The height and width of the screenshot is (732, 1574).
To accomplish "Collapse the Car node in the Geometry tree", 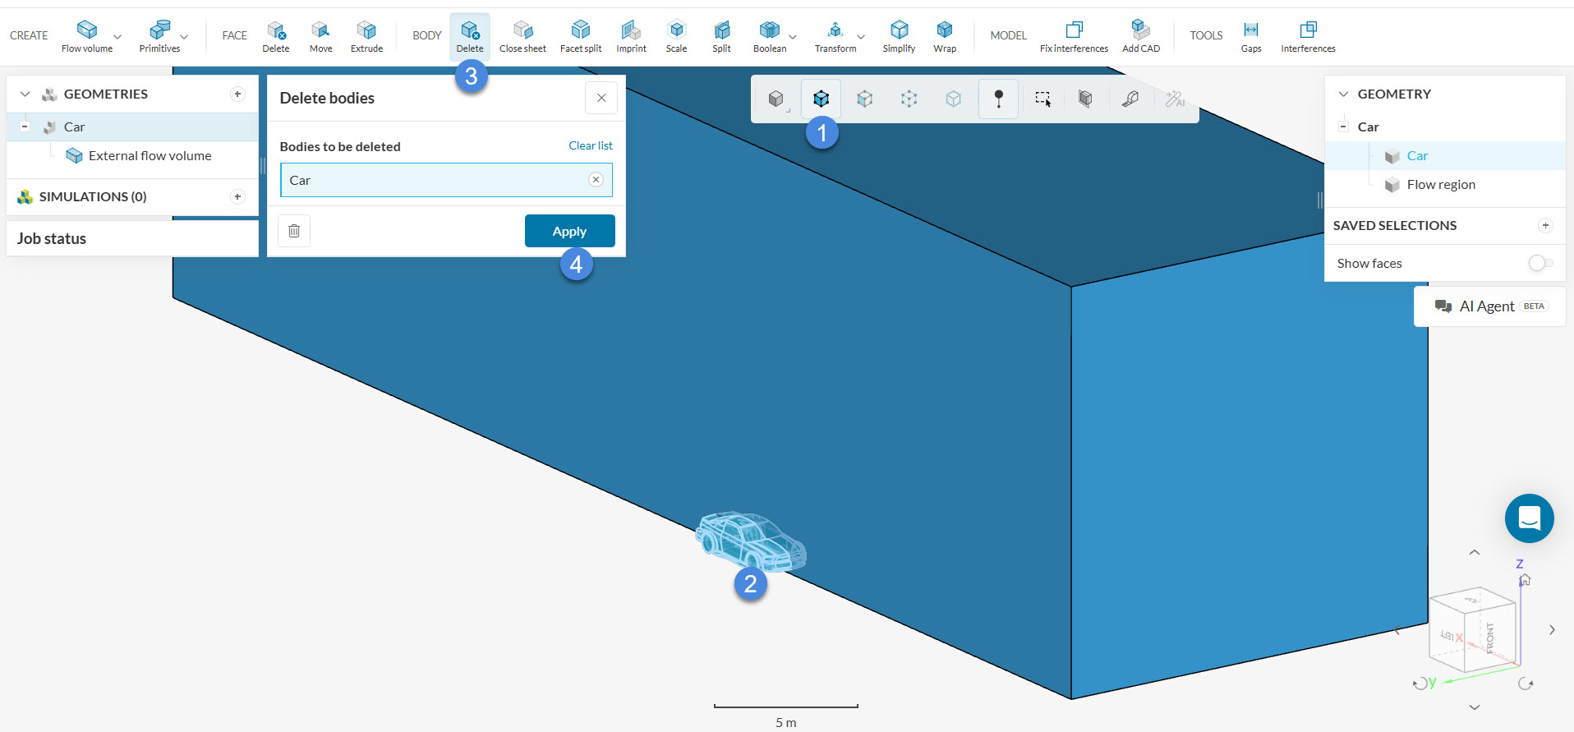I will [1343, 127].
